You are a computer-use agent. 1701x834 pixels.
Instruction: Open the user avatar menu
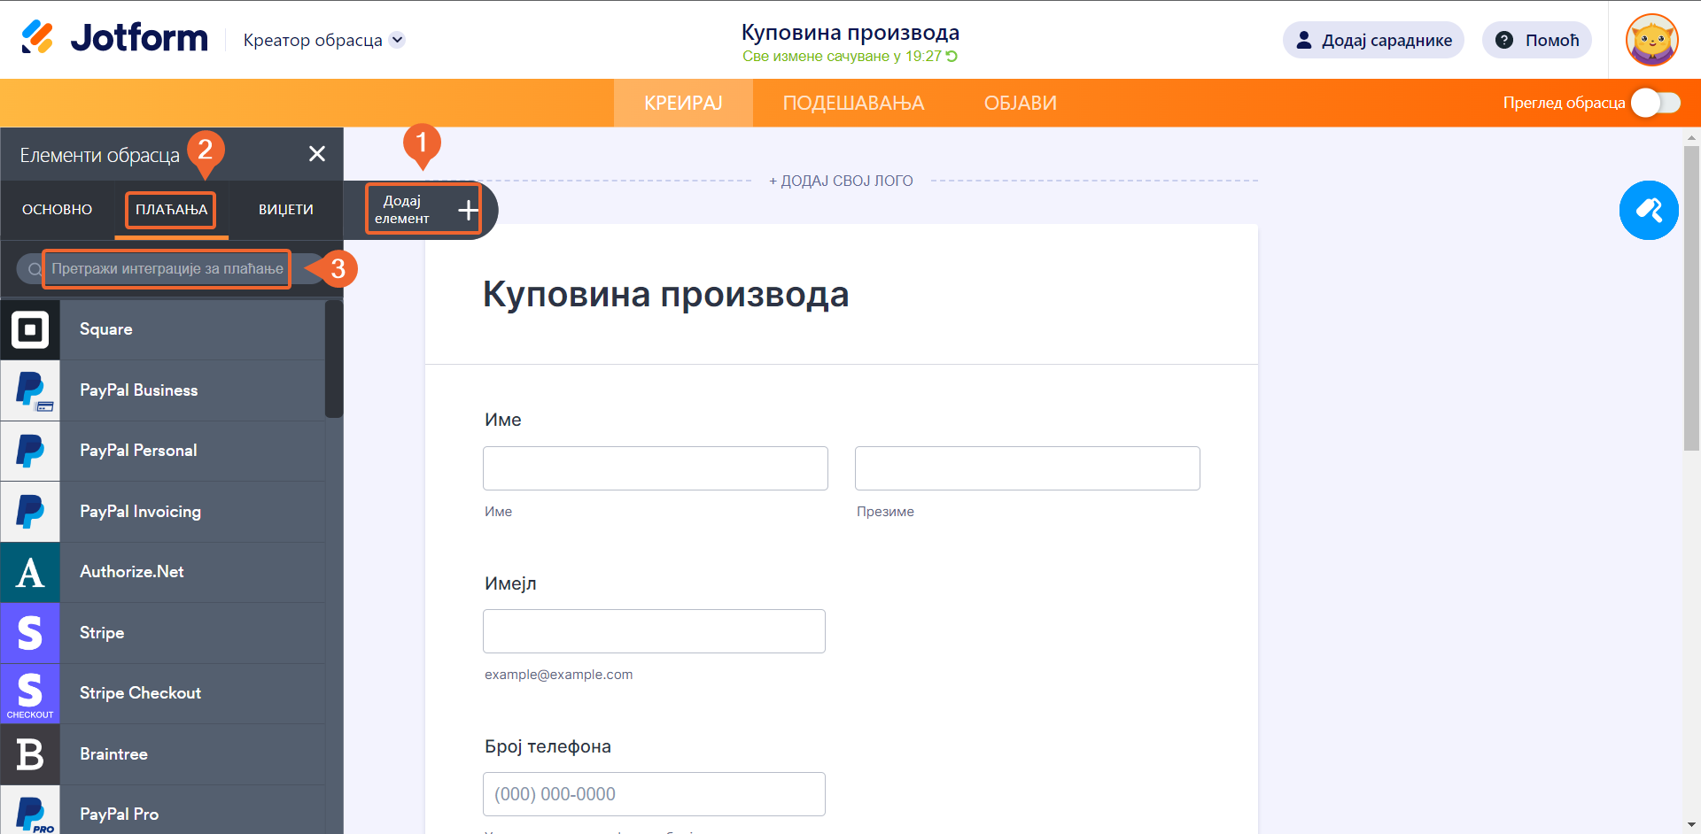1652,40
